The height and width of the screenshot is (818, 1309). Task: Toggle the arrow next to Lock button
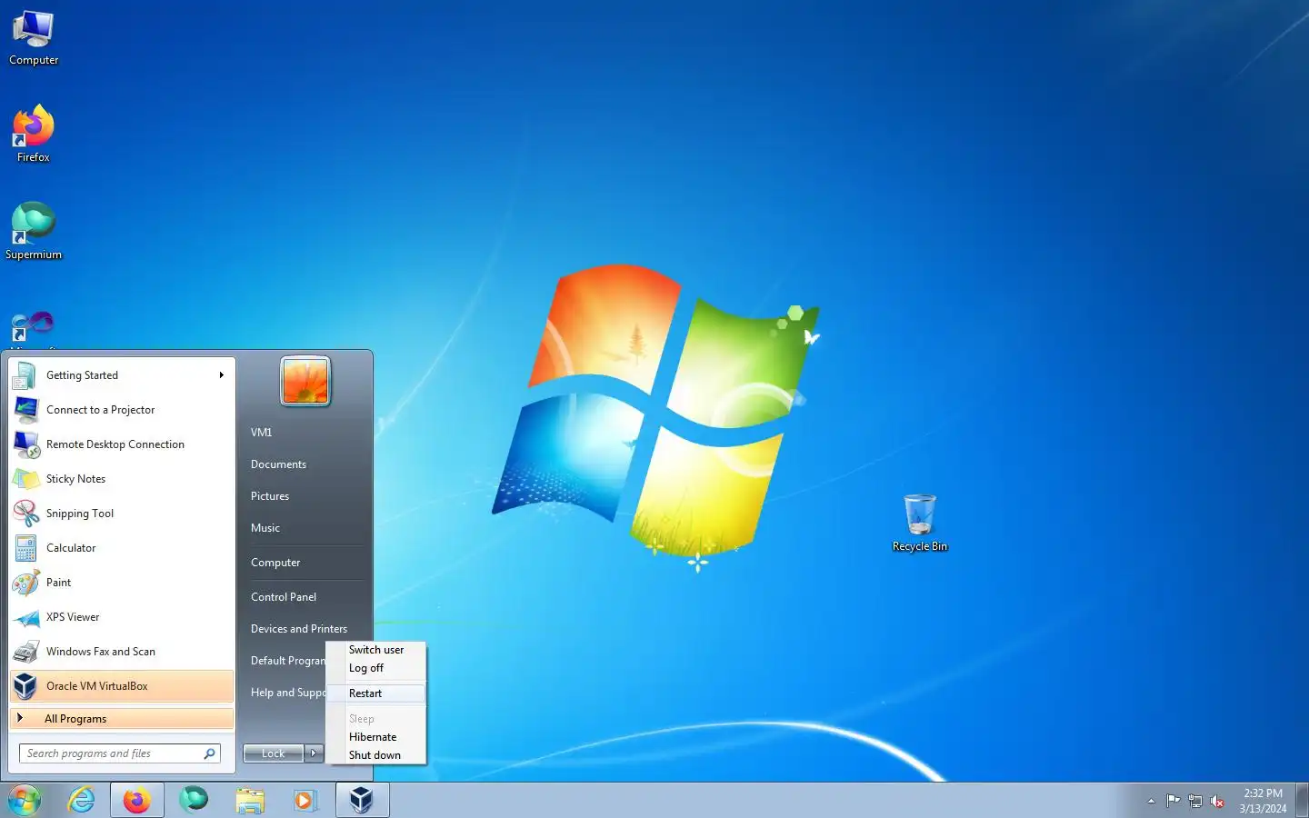[314, 753]
